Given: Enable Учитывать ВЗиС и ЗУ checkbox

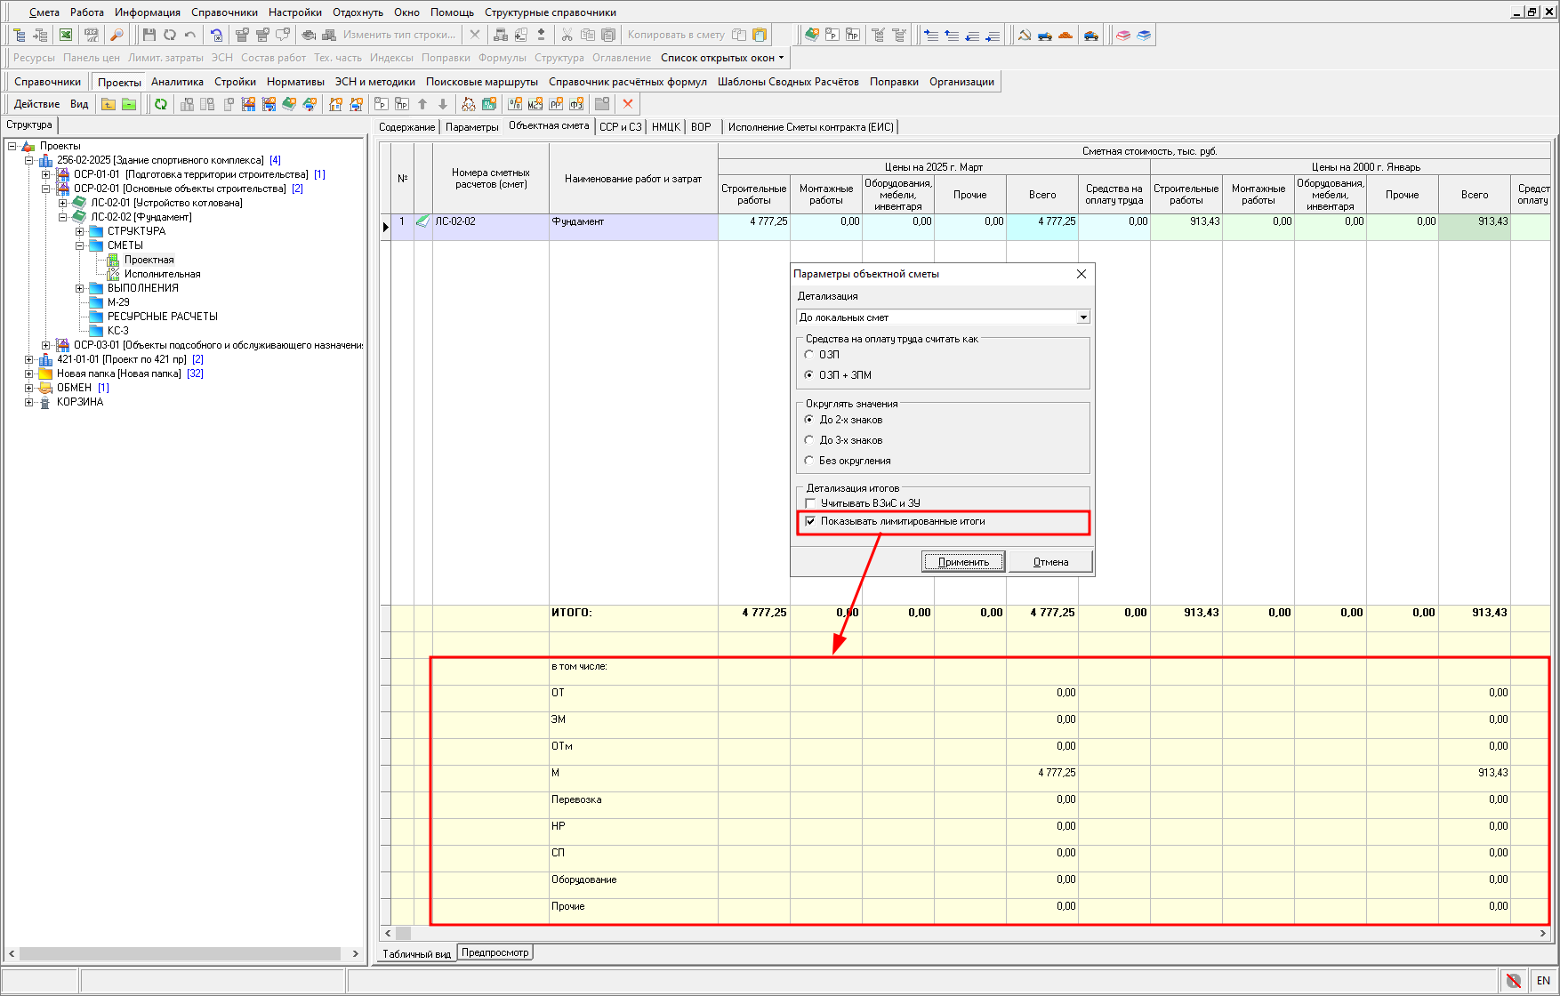Looking at the screenshot, I should [810, 503].
